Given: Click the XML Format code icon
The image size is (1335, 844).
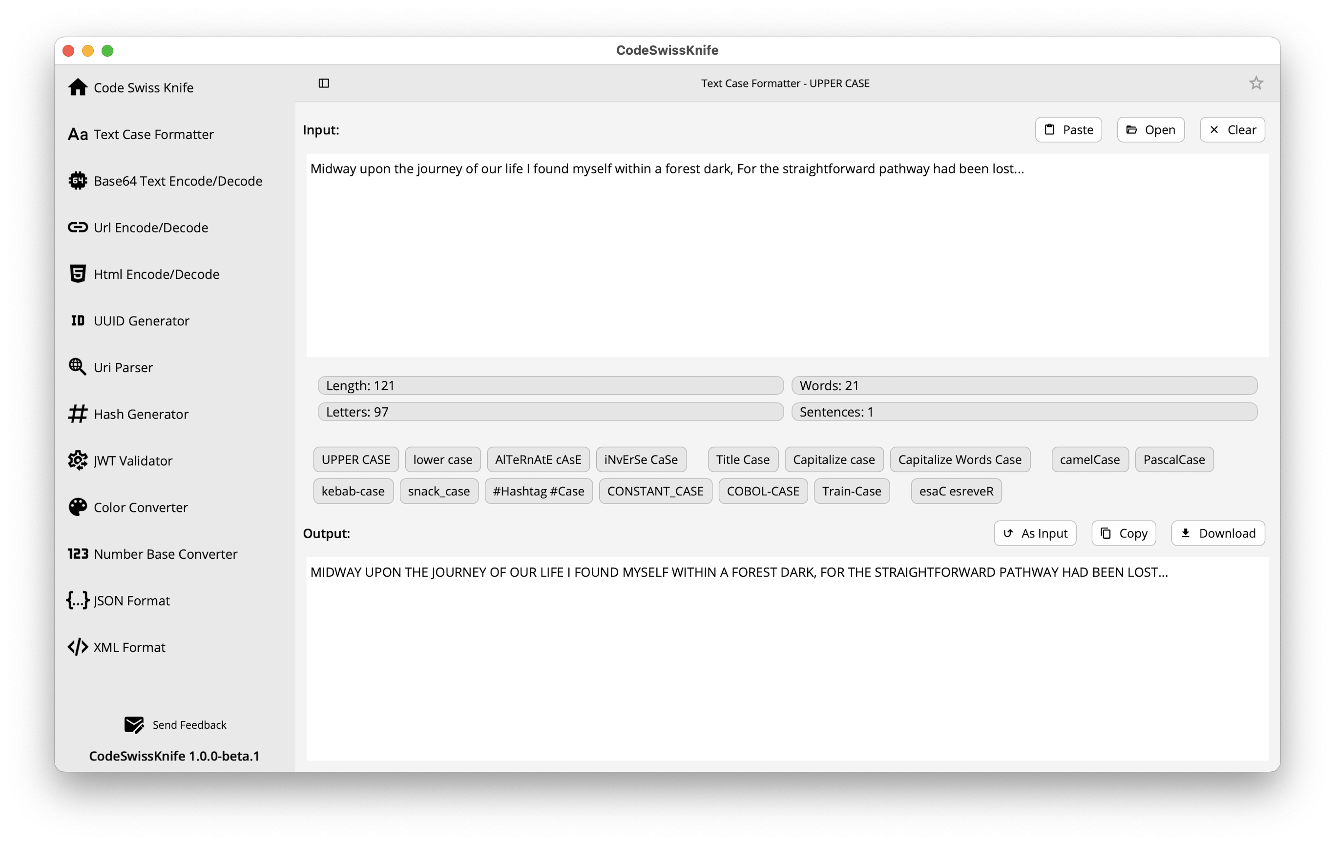Looking at the screenshot, I should (78, 647).
